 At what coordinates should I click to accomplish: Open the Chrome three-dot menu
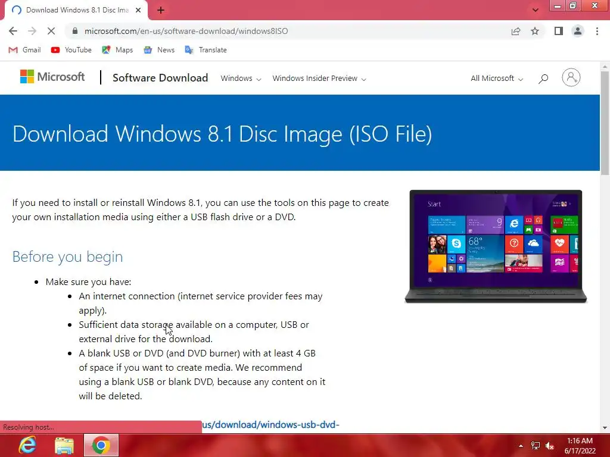pos(597,31)
